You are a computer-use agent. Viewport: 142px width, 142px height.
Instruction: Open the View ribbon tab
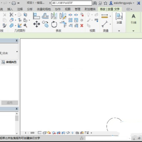coord(67,9)
